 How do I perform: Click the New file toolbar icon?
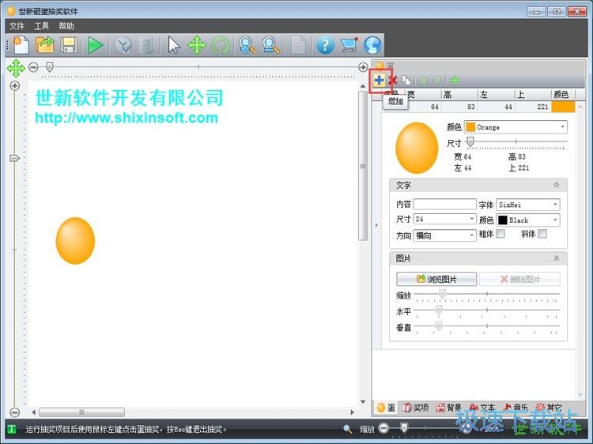point(20,45)
